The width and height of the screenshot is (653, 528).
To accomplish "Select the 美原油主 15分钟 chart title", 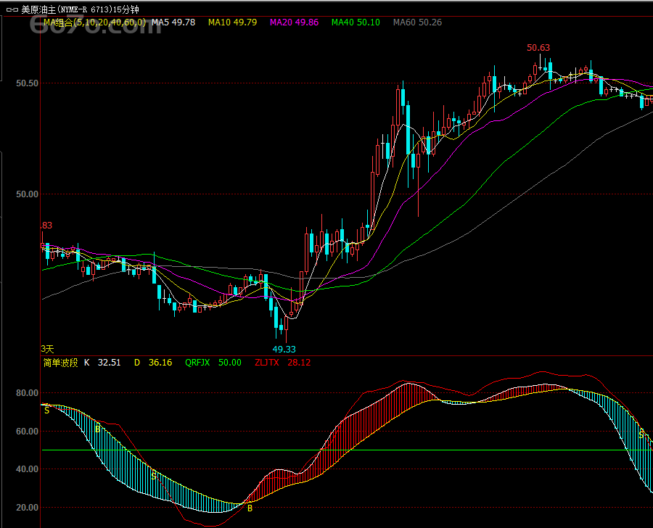I will coord(81,9).
